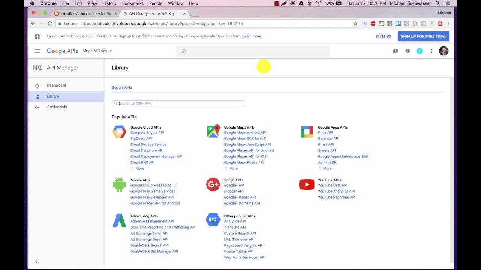Switch to Location Autocomplete browser tab

(x=85, y=13)
